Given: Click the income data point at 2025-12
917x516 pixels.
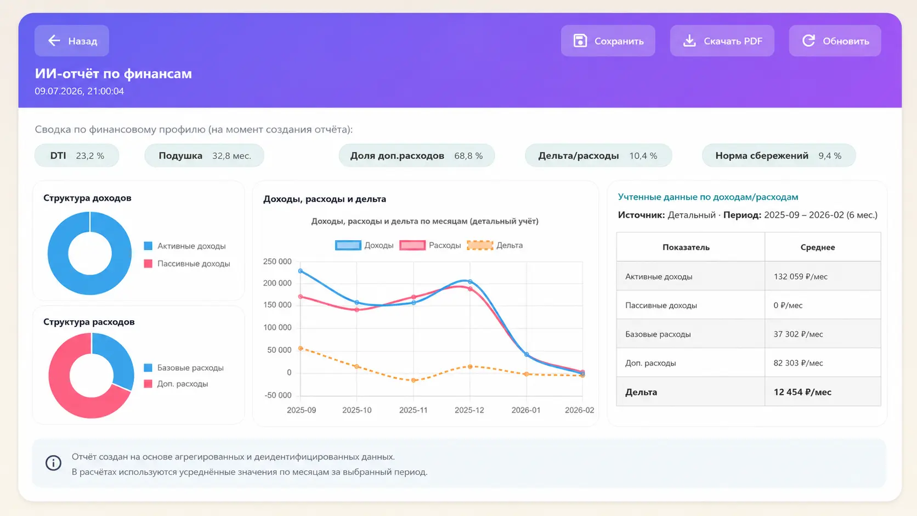Looking at the screenshot, I should 470,282.
